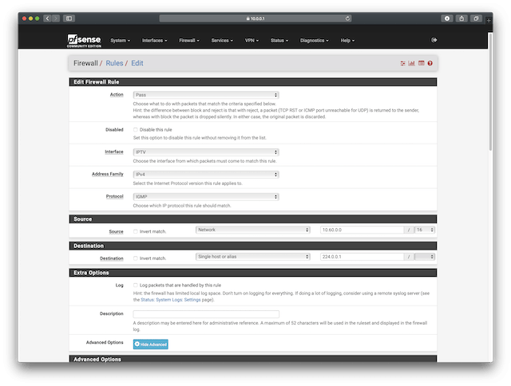Open Source subnet mask dropdown 16
Image resolution: width=511 pixels, height=386 pixels.
tap(425, 230)
